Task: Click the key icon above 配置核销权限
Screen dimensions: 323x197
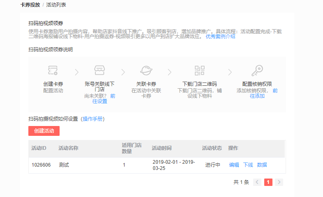Action: tap(257, 71)
